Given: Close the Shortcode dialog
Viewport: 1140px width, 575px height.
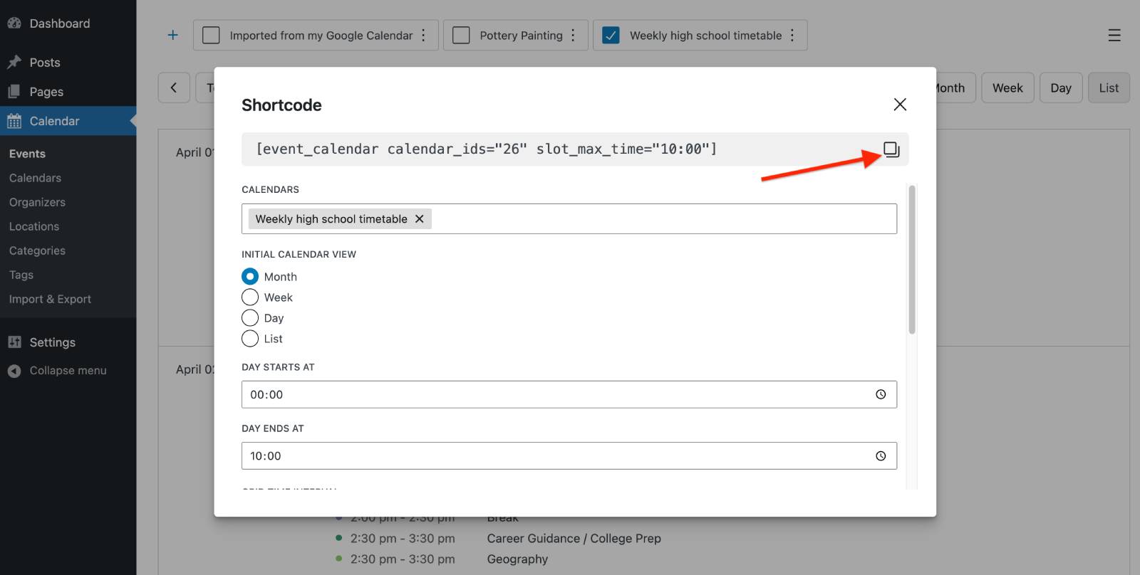Looking at the screenshot, I should point(900,105).
